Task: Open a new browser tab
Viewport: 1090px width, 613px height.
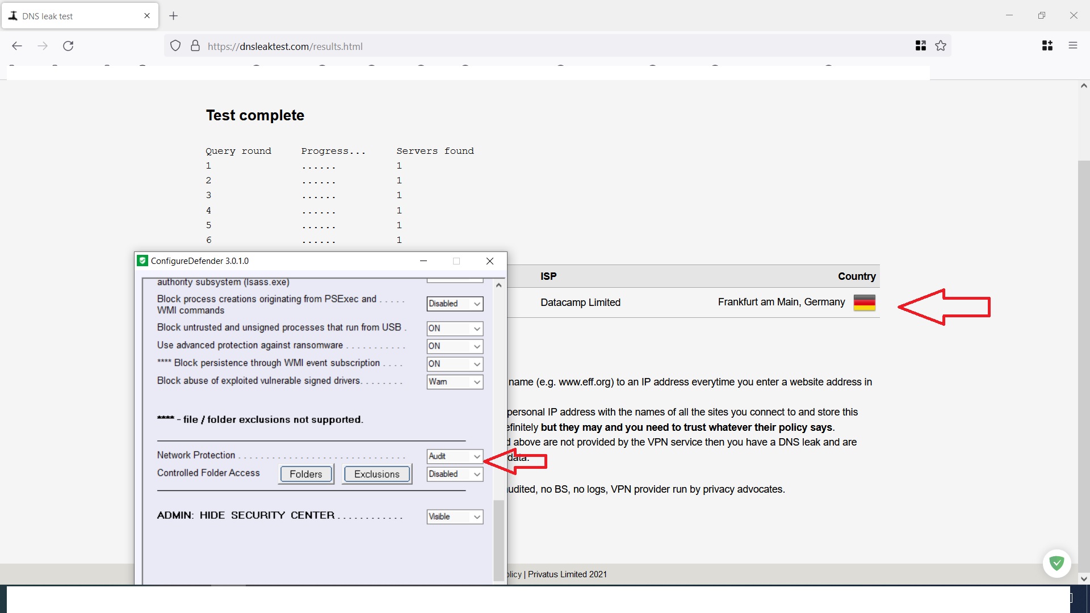Action: pos(174,16)
